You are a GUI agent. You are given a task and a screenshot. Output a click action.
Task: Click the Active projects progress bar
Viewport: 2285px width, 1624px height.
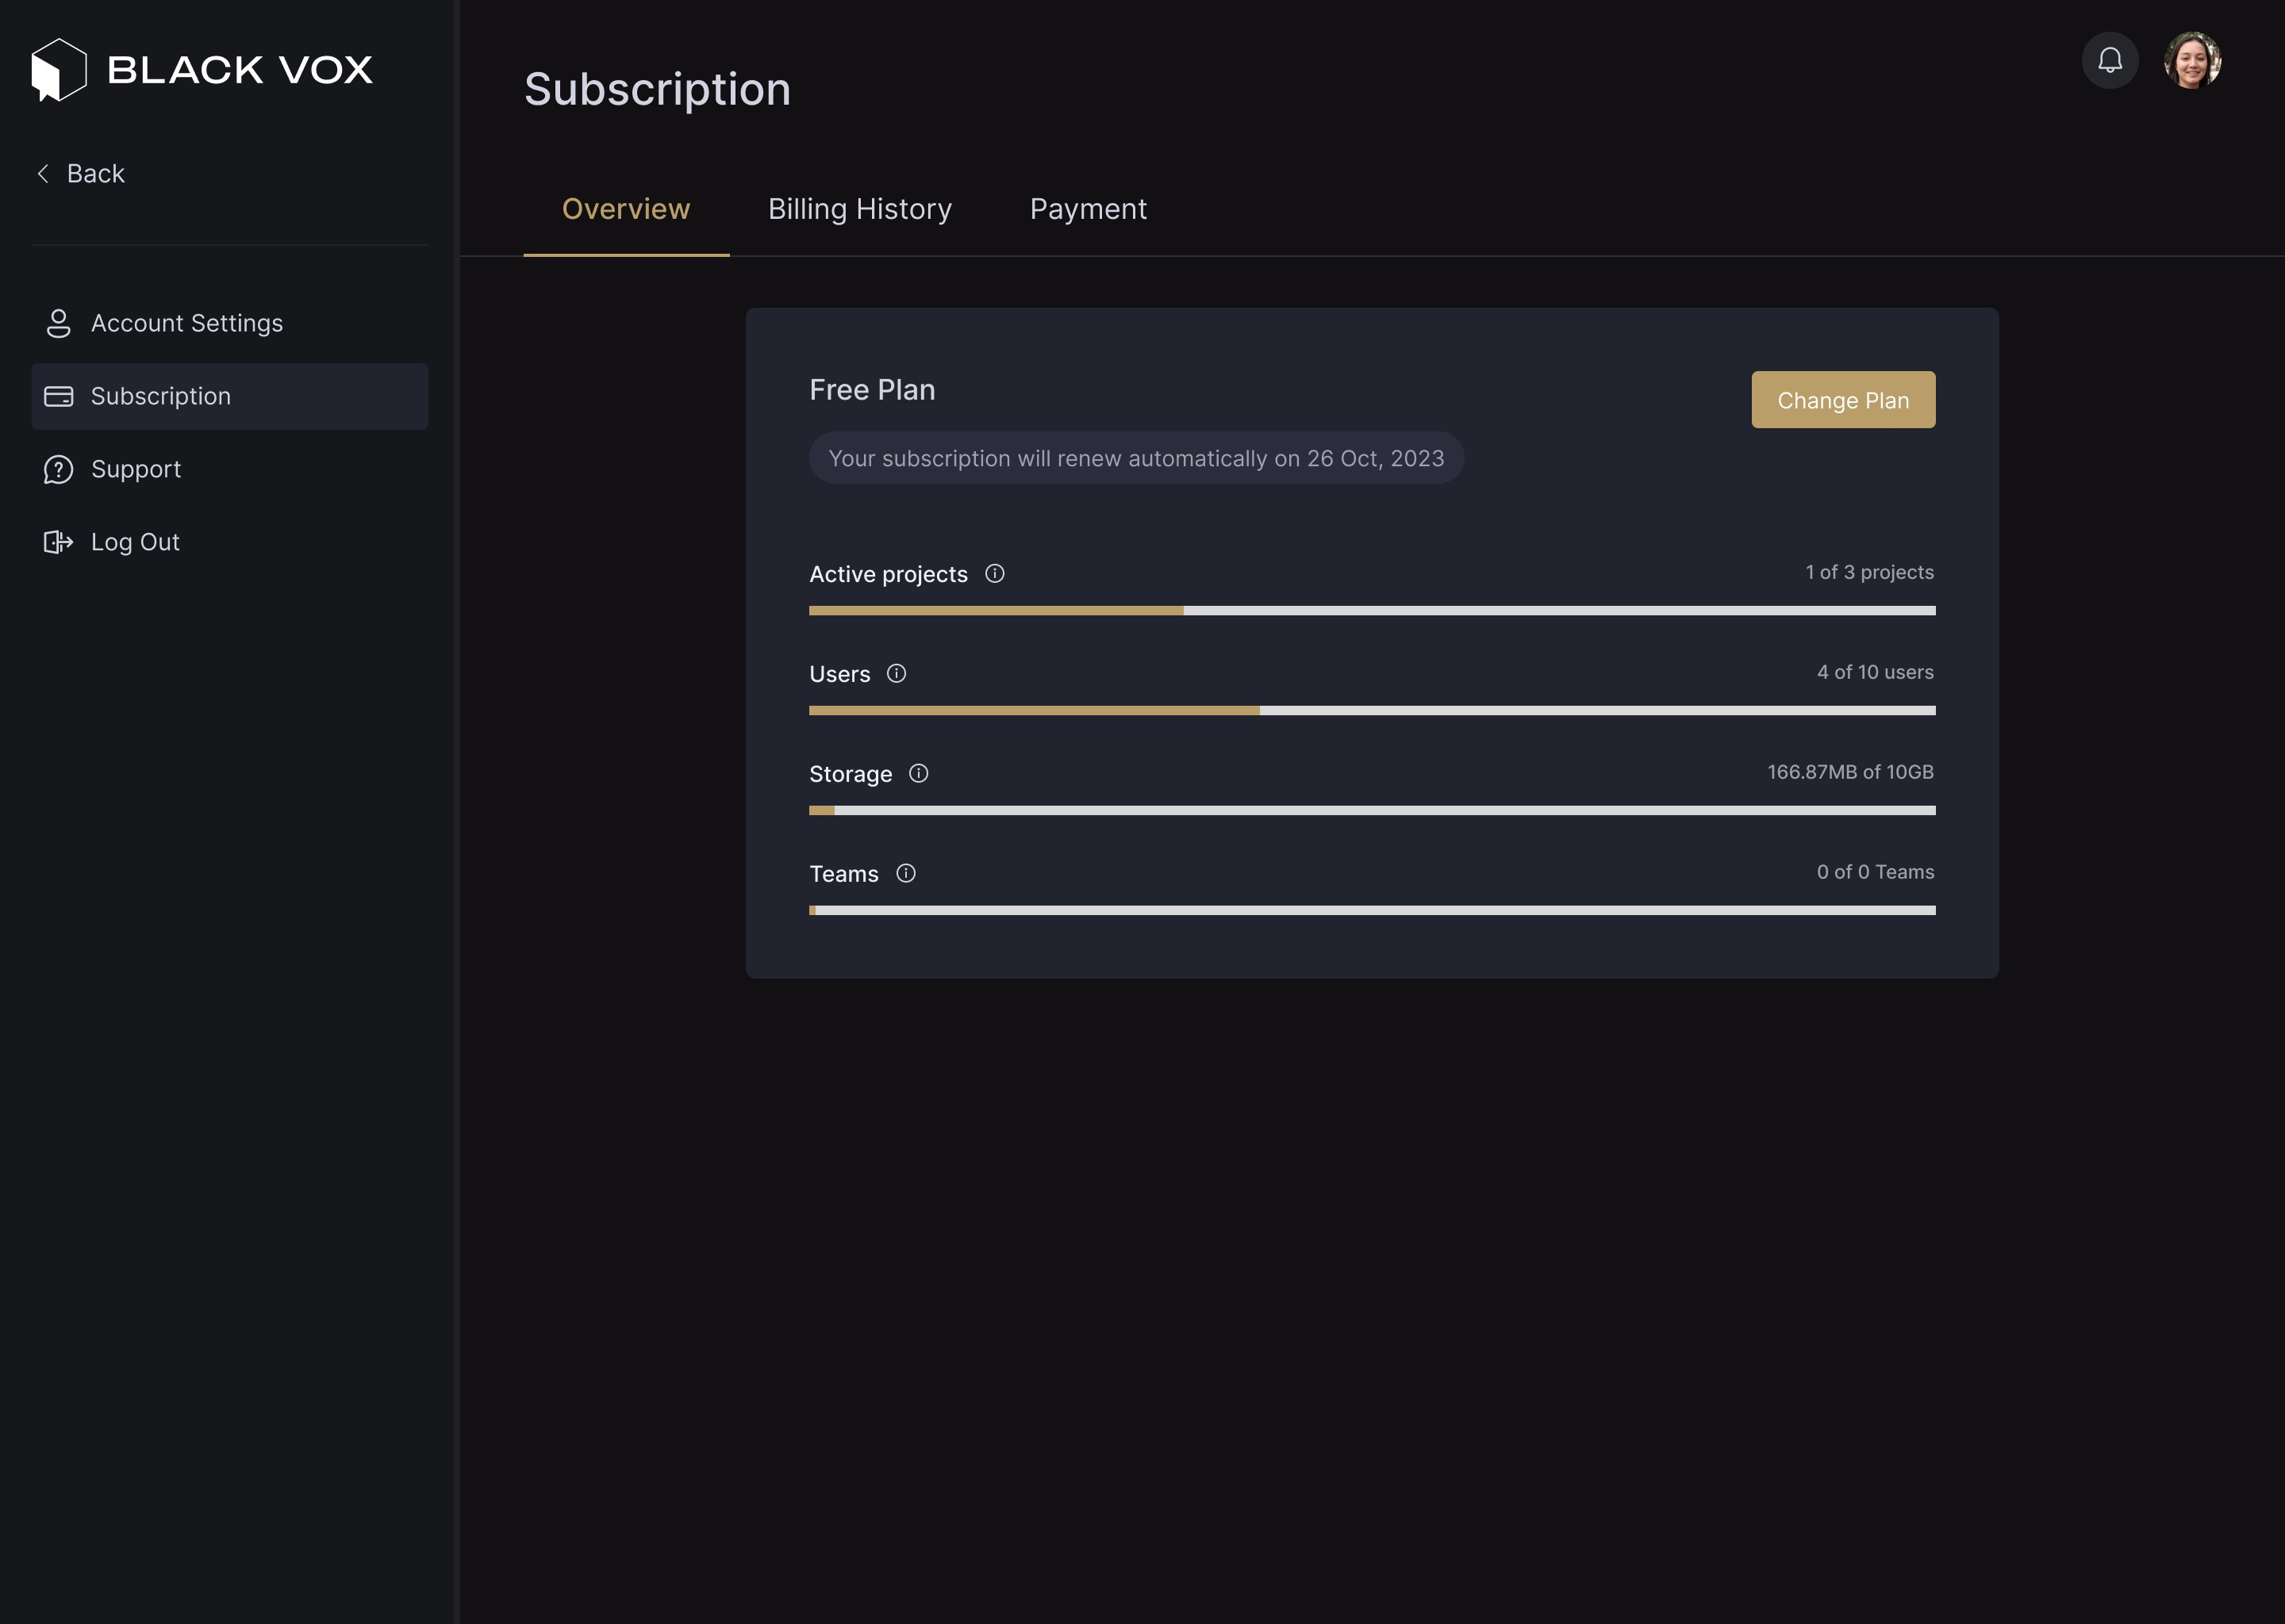[1372, 610]
